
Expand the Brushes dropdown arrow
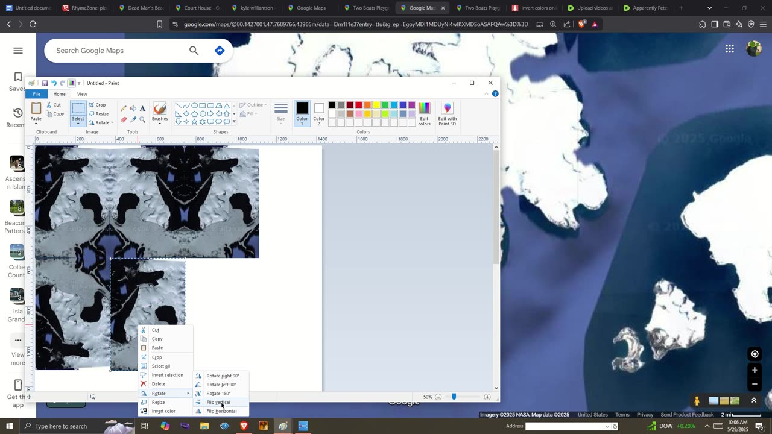[x=160, y=123]
